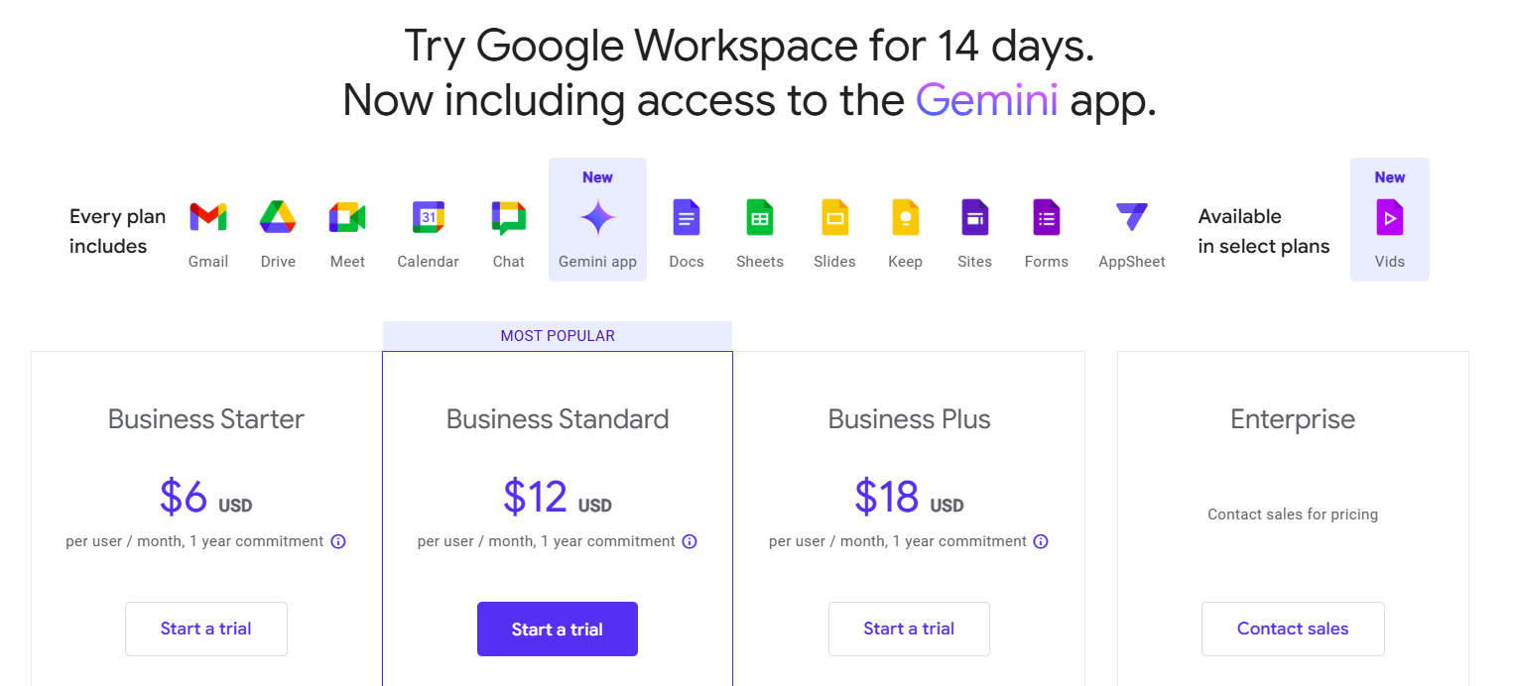1514x686 pixels.
Task: Click the Gemini app star icon
Action: pos(597,218)
